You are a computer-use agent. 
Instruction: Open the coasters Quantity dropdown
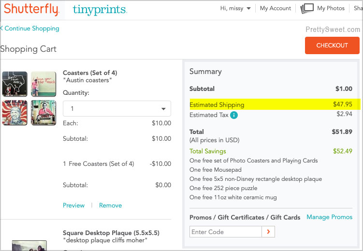[x=117, y=108]
